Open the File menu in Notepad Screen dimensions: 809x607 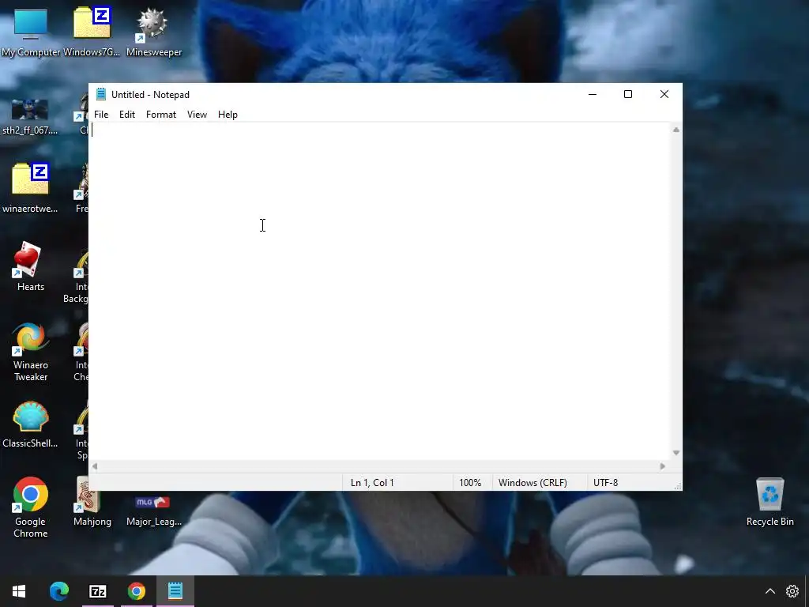(x=101, y=115)
